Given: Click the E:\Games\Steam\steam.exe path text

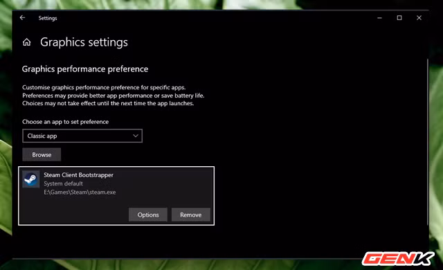Looking at the screenshot, I should point(80,192).
